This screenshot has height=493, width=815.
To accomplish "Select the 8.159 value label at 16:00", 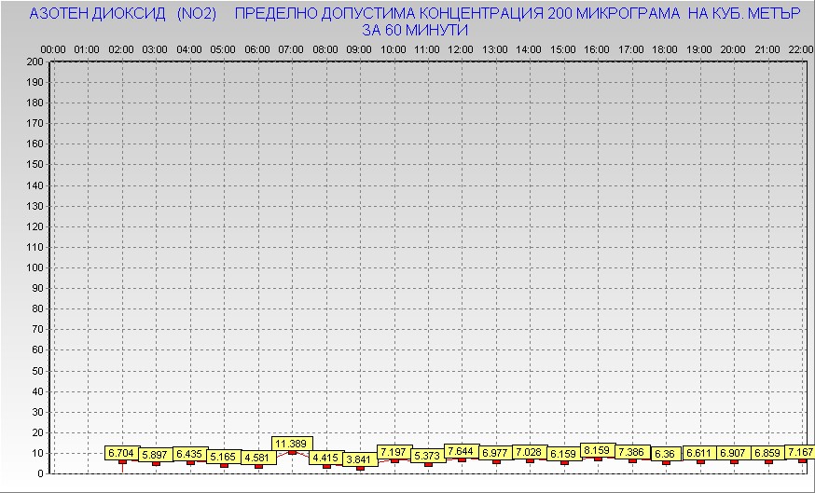I will [597, 450].
